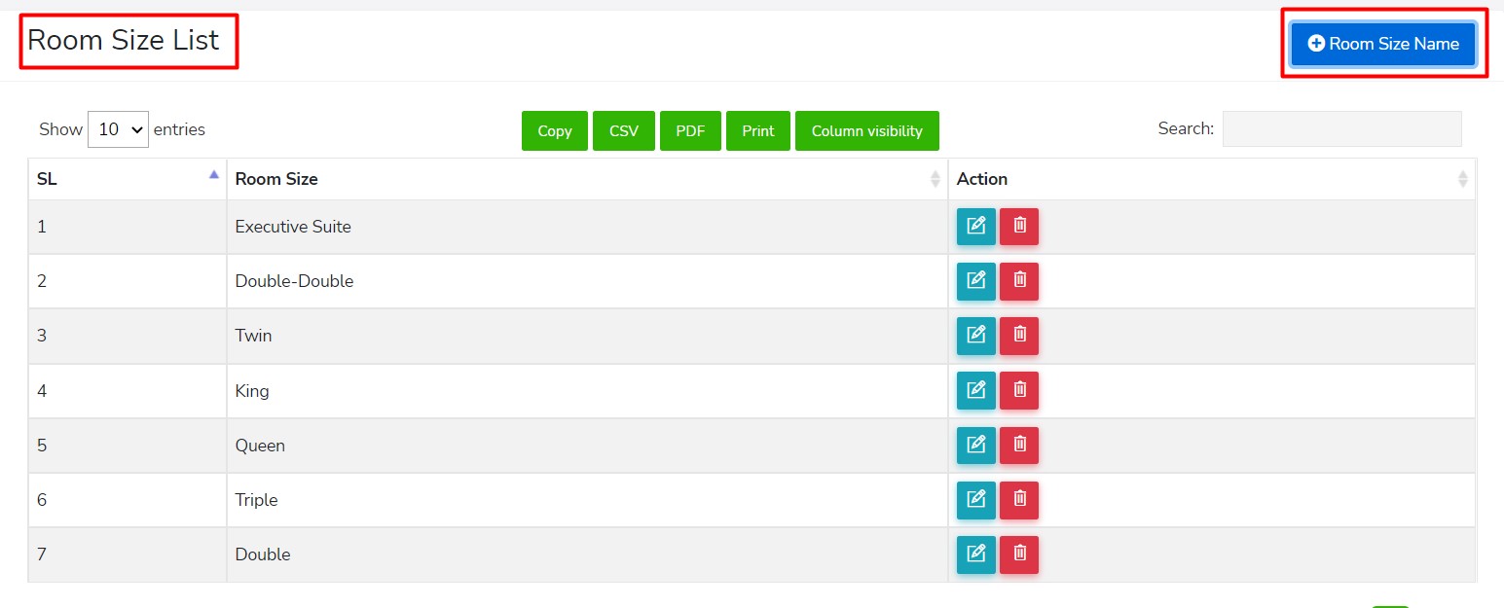Remove the King room size
Screen dimensions: 1504x608
(1019, 390)
